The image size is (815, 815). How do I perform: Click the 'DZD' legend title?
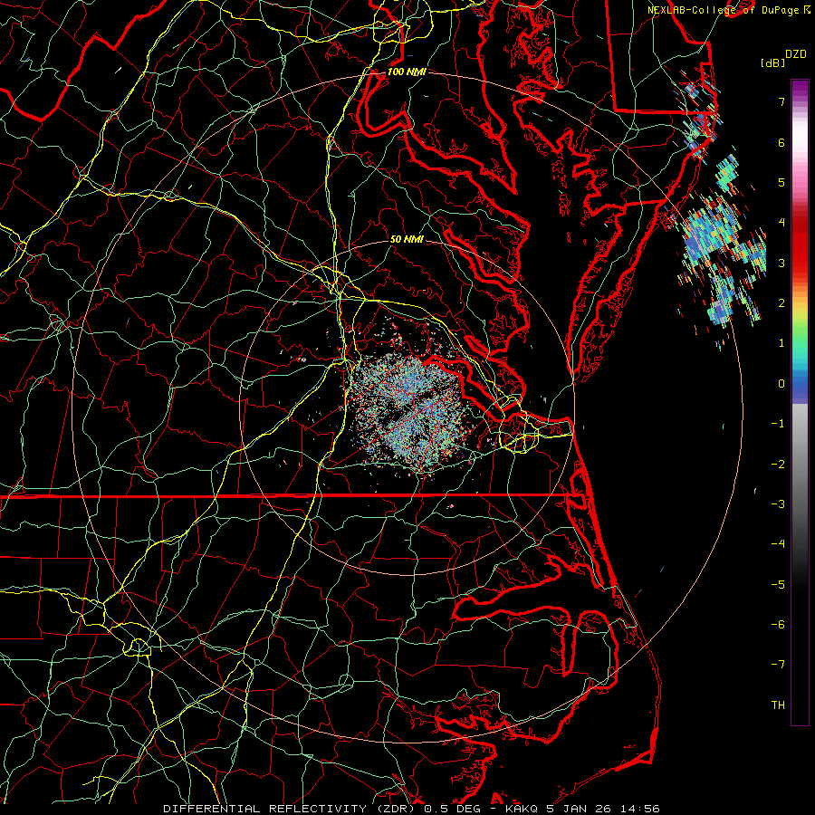[x=796, y=54]
